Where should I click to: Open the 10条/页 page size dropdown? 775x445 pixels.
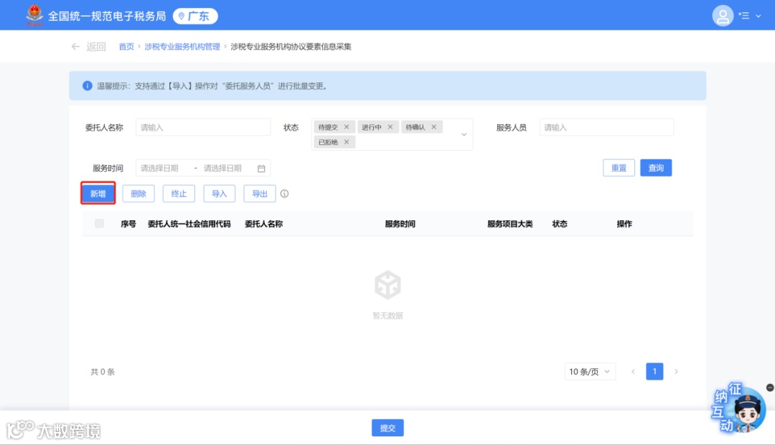(x=590, y=371)
